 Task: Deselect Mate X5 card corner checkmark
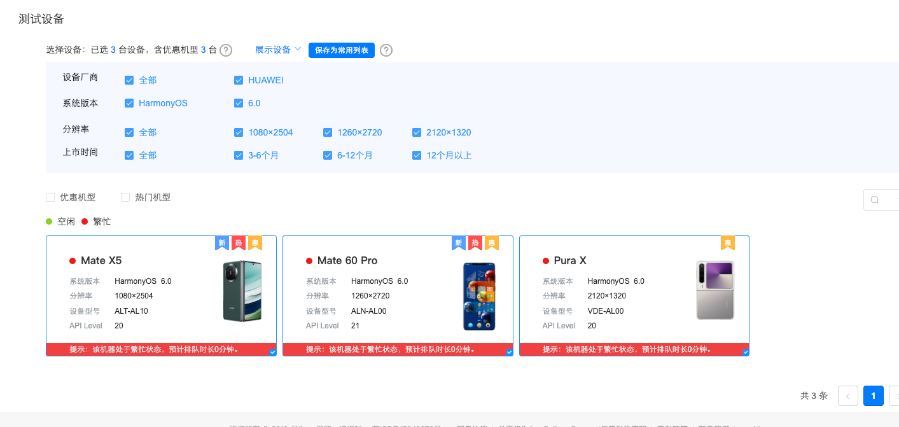coord(272,352)
